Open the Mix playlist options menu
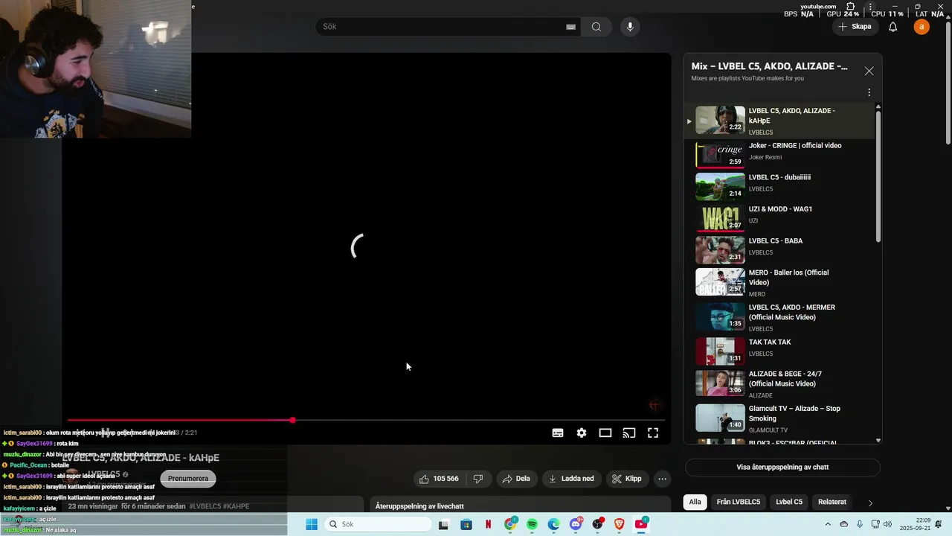952x536 pixels. coord(869,93)
